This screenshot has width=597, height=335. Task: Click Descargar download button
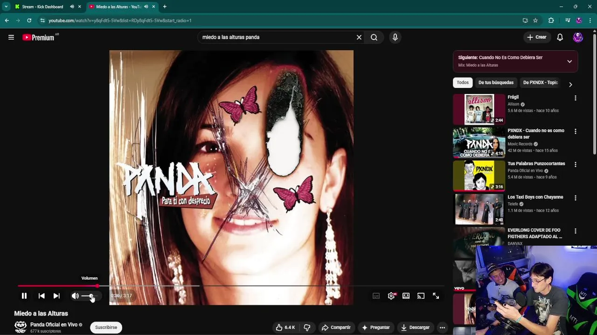[415, 328]
